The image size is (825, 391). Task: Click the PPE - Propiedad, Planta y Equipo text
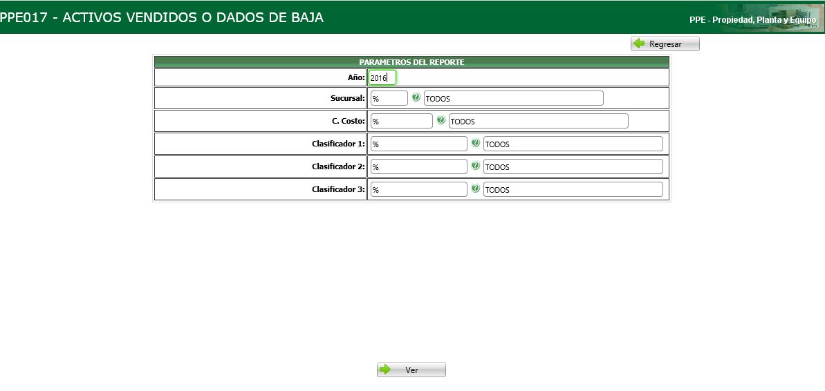point(752,20)
